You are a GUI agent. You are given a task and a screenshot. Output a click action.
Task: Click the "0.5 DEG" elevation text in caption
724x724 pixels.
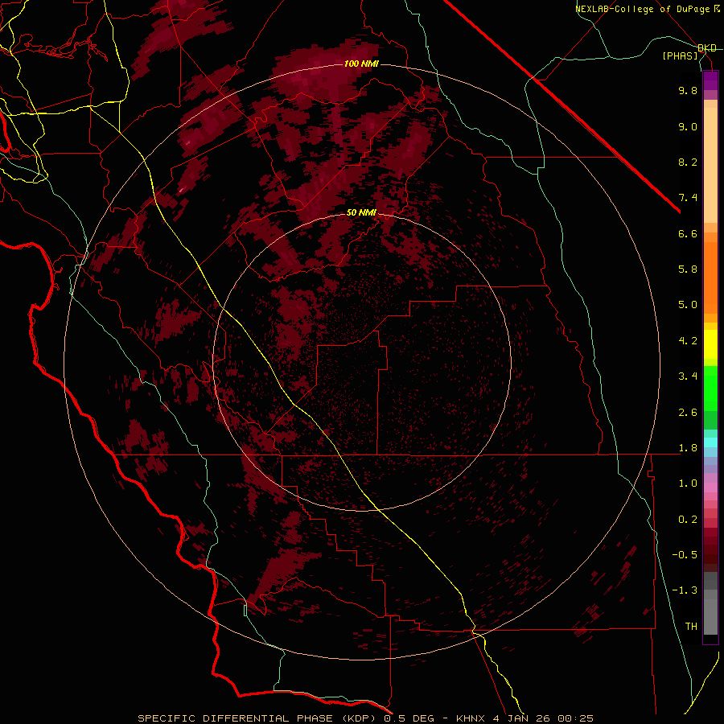coord(409,718)
